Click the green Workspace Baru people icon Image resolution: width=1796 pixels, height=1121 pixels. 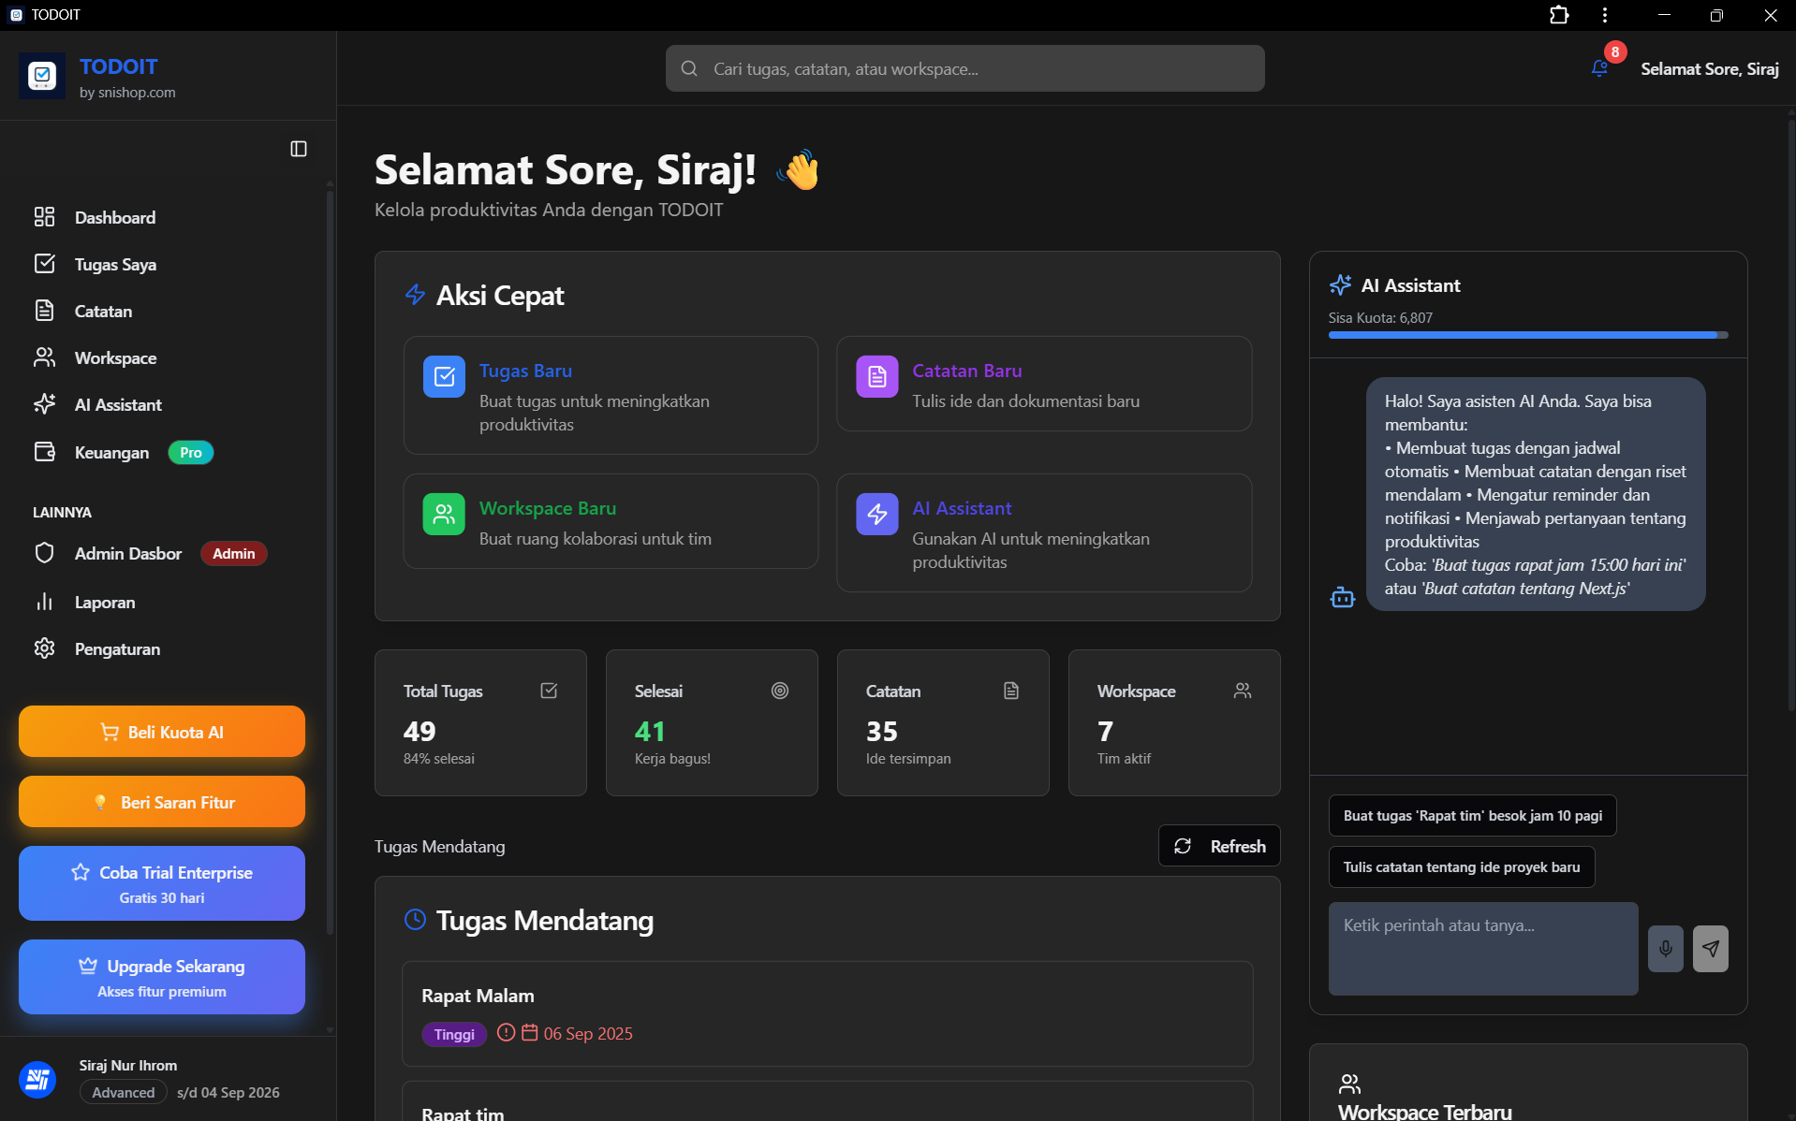tap(444, 515)
